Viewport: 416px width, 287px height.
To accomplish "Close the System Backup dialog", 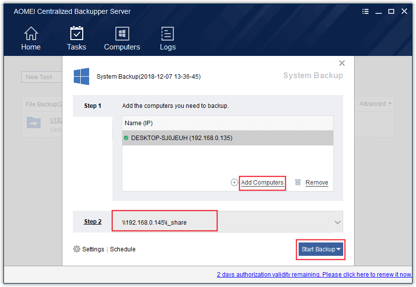I will point(342,63).
